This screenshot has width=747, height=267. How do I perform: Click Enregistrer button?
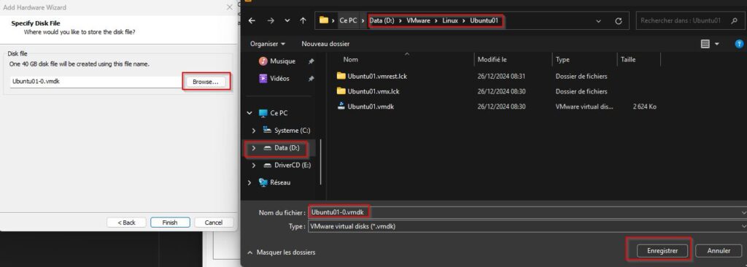662,250
